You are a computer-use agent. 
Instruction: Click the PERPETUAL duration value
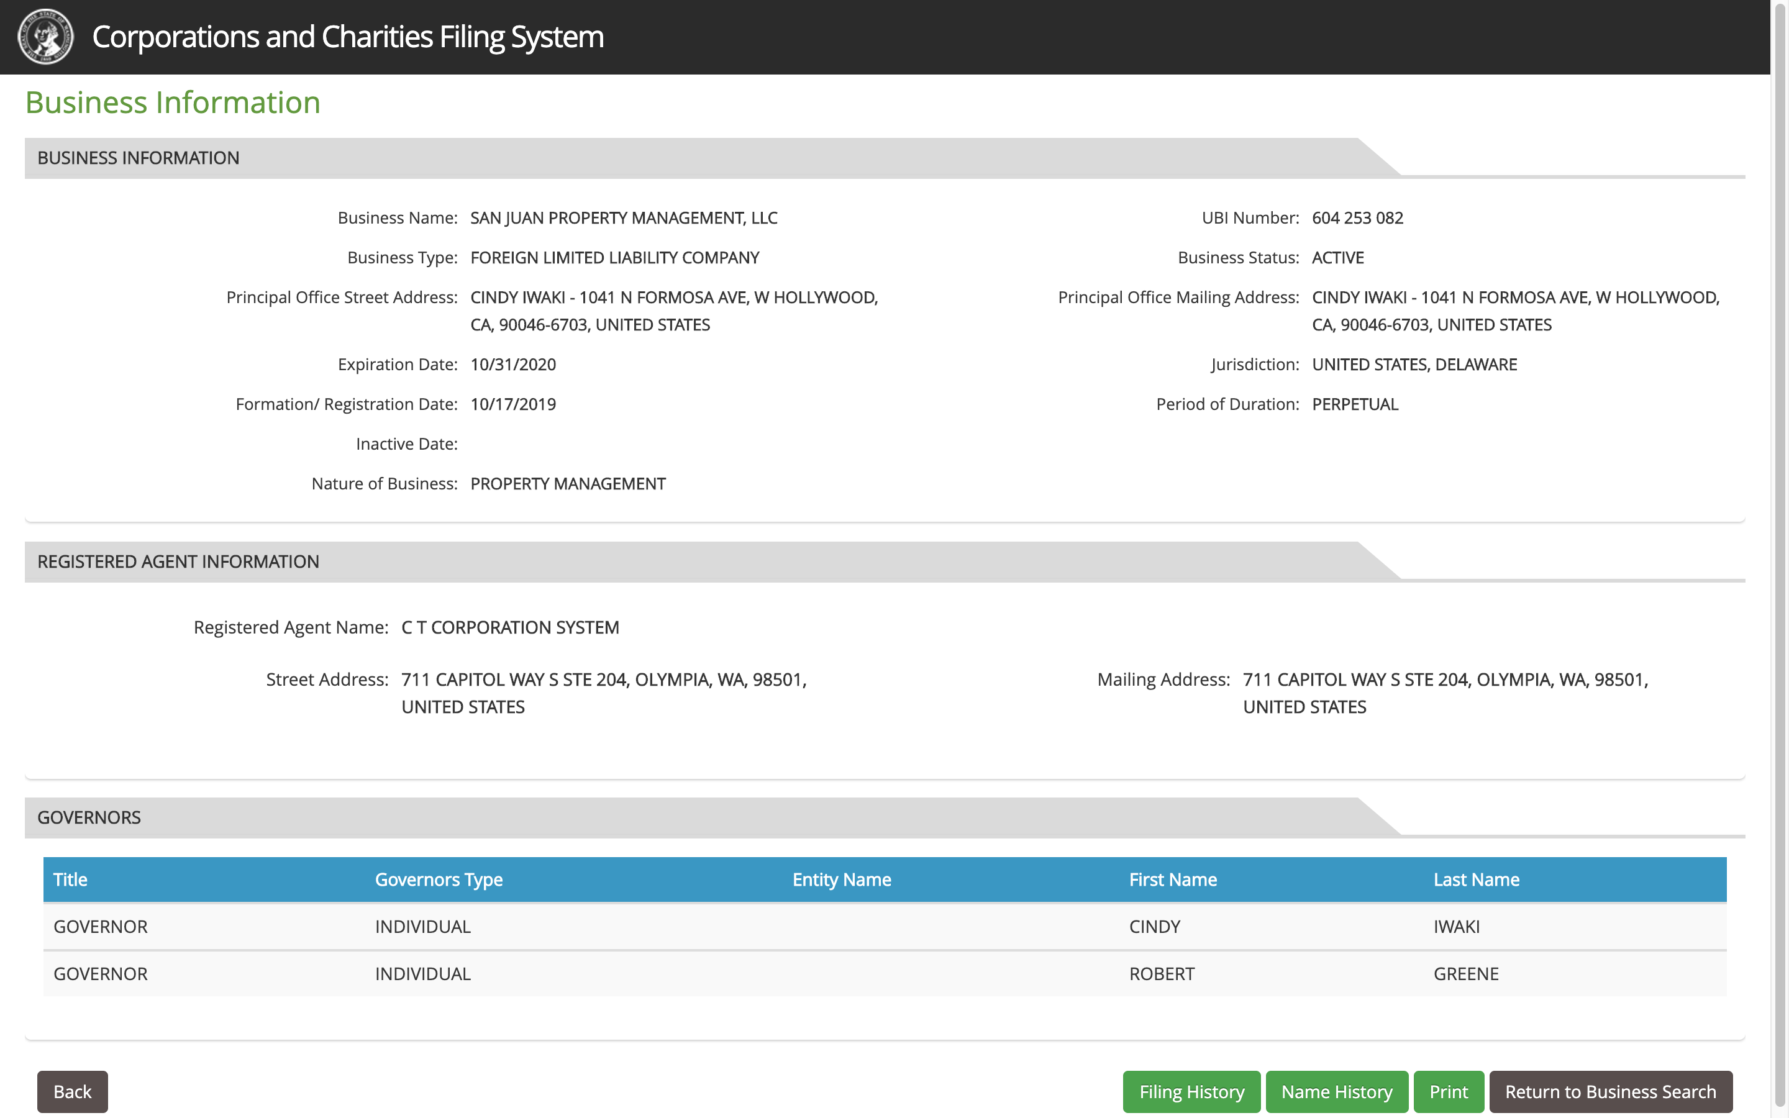point(1354,404)
